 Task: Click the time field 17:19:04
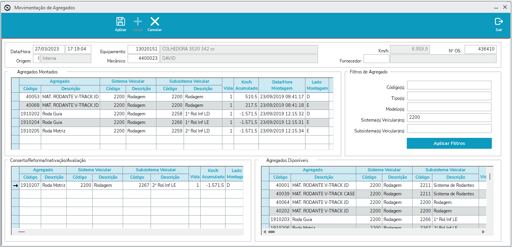tap(78, 49)
